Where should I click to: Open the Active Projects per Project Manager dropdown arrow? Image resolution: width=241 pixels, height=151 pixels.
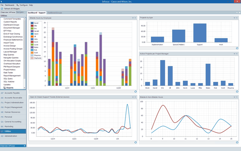(235, 54)
